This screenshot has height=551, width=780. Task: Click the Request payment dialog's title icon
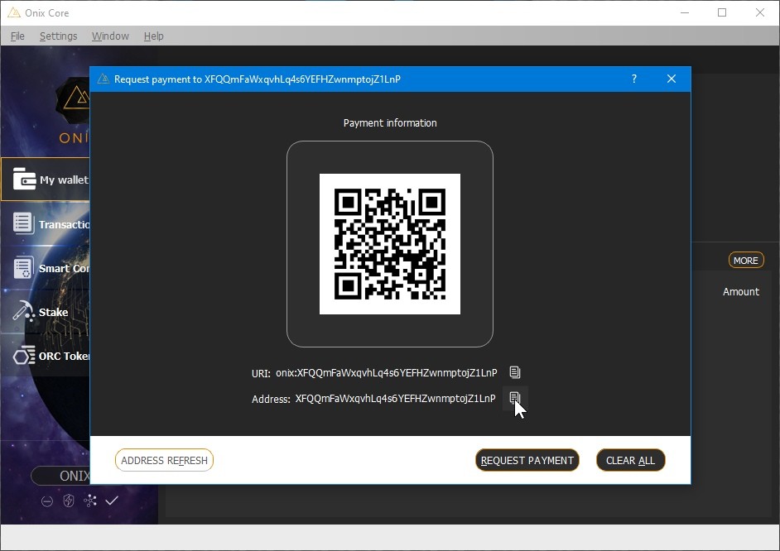click(x=103, y=79)
